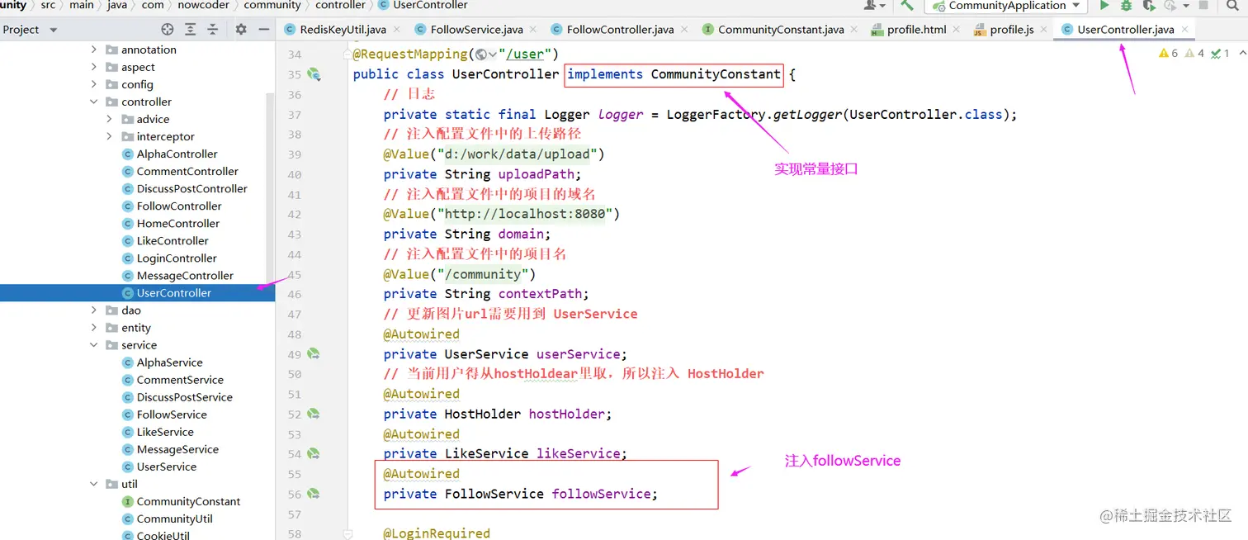Close the FollowController.java tab
The image size is (1248, 540).
pyautogui.click(x=684, y=29)
